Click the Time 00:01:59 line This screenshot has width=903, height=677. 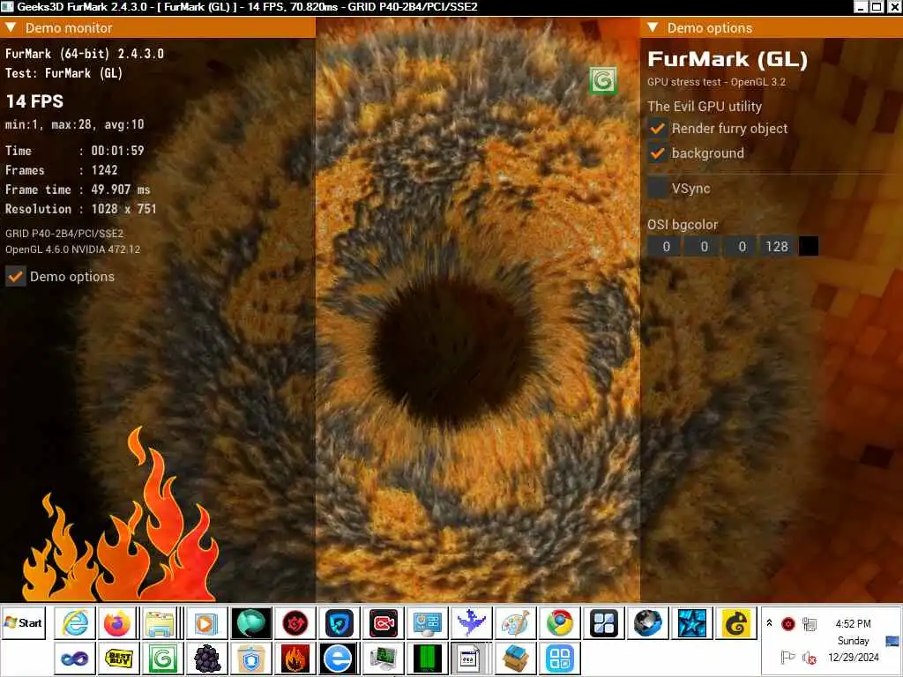pyautogui.click(x=75, y=151)
